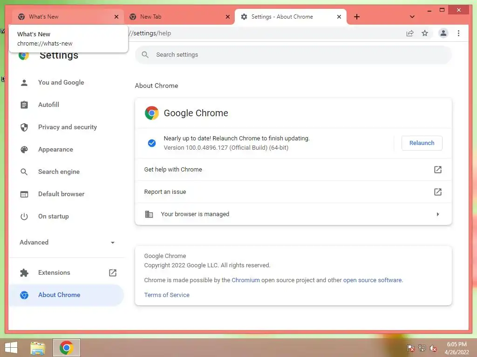Click the update status checkmark icon

pyautogui.click(x=152, y=143)
